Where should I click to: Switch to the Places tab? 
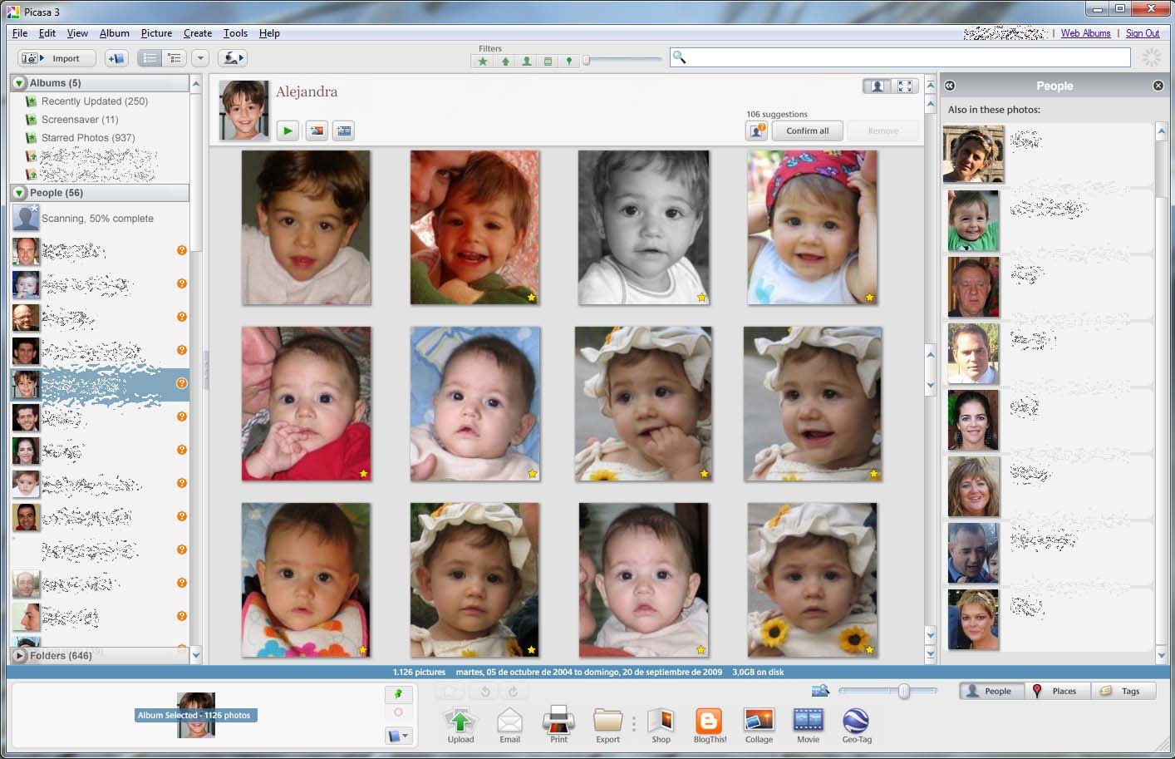[x=1058, y=690]
